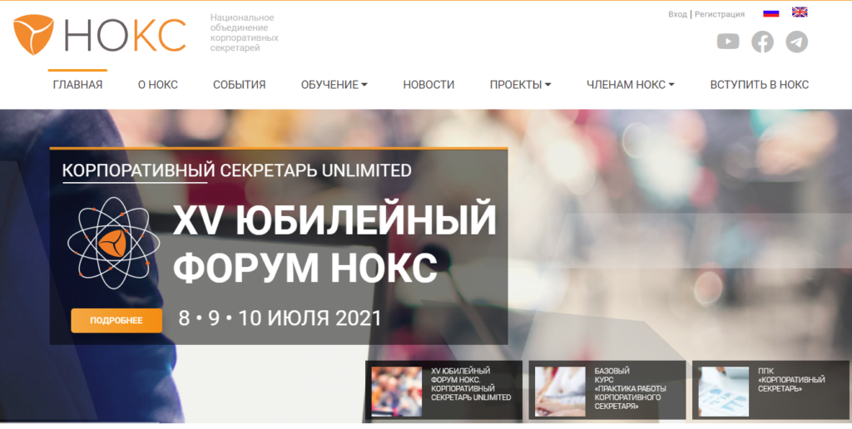852x429 pixels.
Task: Open the Facebook page icon
Action: [762, 42]
